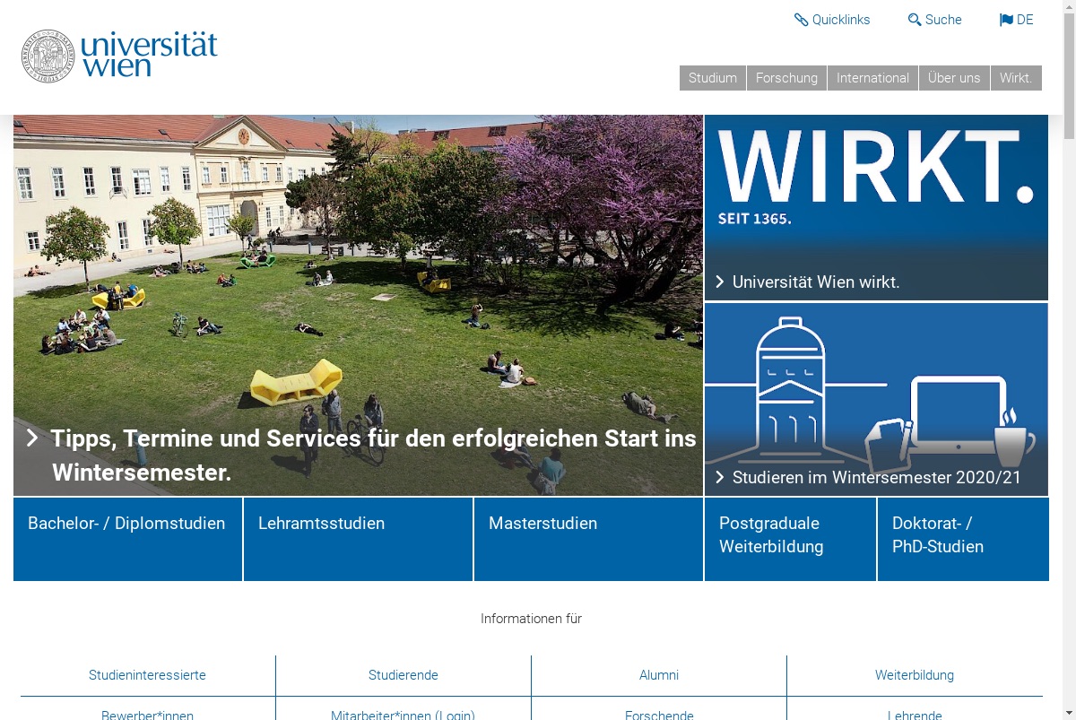The image size is (1076, 720).
Task: Click the Universität Wien logo
Action: pos(119,56)
